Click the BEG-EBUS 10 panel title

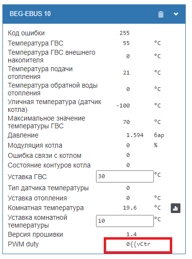30,14
